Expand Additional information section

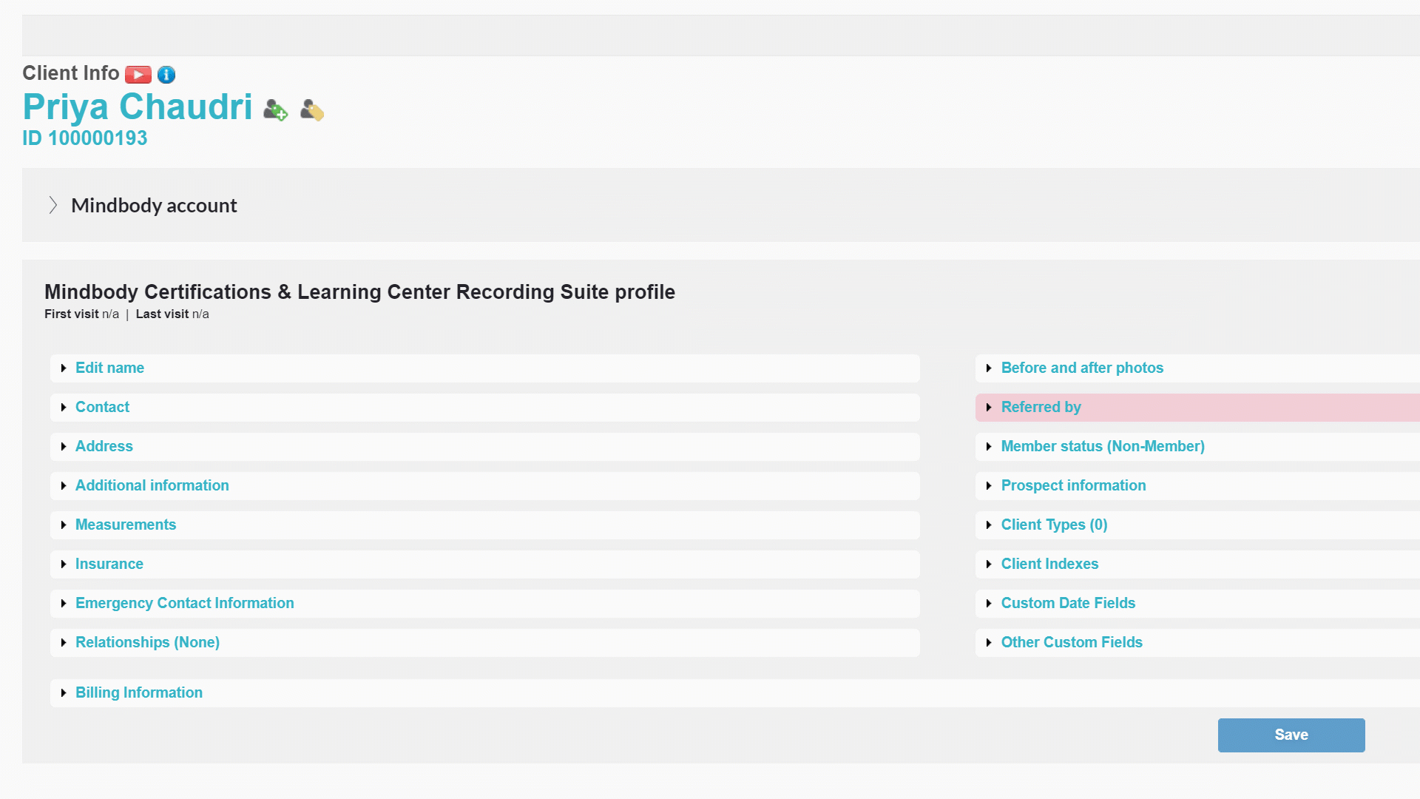(x=485, y=486)
